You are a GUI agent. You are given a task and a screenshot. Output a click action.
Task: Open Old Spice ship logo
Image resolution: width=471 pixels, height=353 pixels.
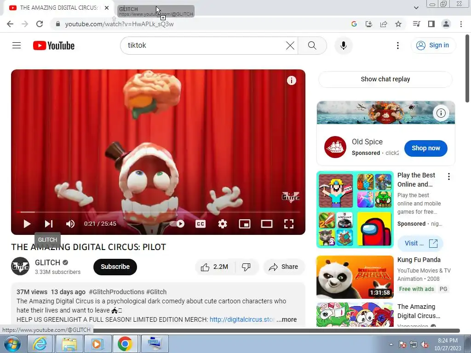(335, 147)
